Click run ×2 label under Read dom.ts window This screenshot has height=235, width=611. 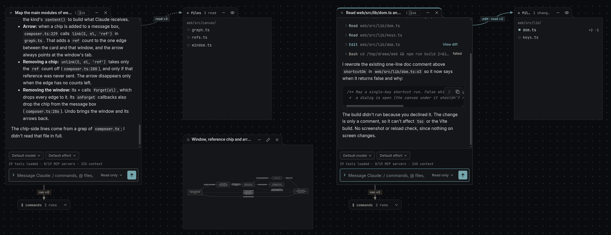pos(375,192)
